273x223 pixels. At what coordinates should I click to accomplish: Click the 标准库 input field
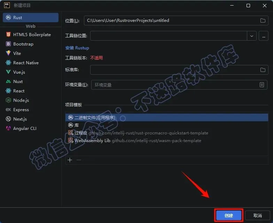179,70
